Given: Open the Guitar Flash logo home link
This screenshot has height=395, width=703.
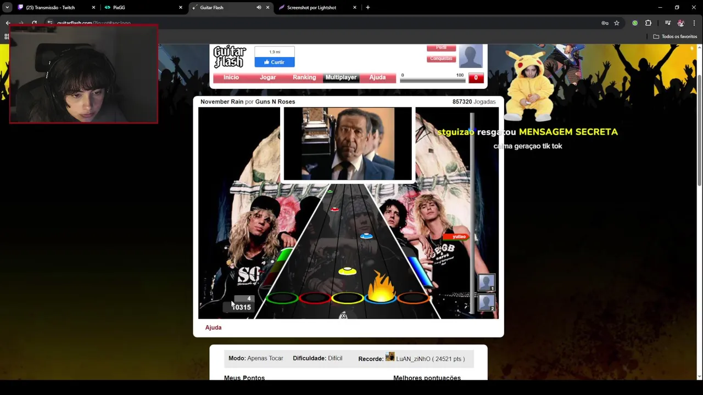Looking at the screenshot, I should pos(230,57).
